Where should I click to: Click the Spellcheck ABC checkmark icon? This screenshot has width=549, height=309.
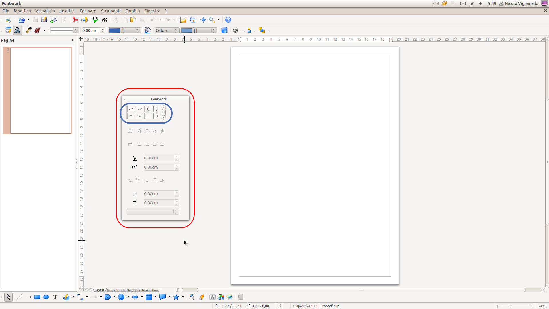point(96,20)
